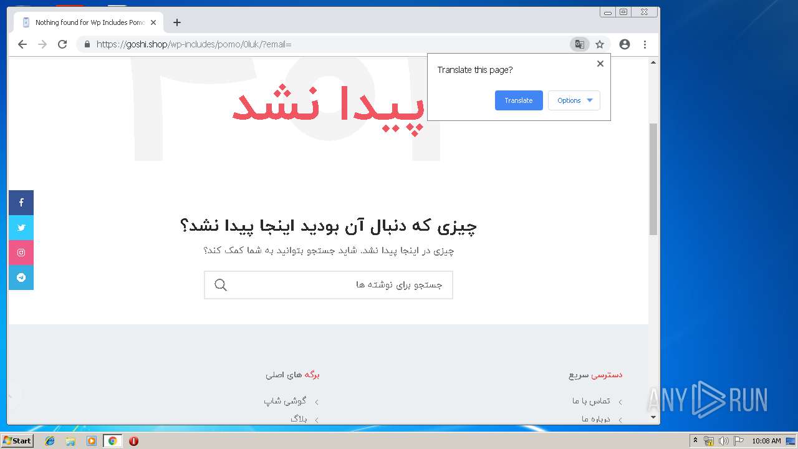Viewport: 798px width, 449px height.
Task: Click the scrollbar up arrow
Action: (653, 62)
